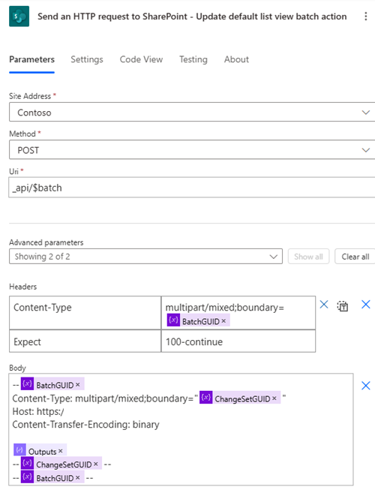The height and width of the screenshot is (487, 375).
Task: Click the Content-Type header key cell
Action: tap(85, 312)
